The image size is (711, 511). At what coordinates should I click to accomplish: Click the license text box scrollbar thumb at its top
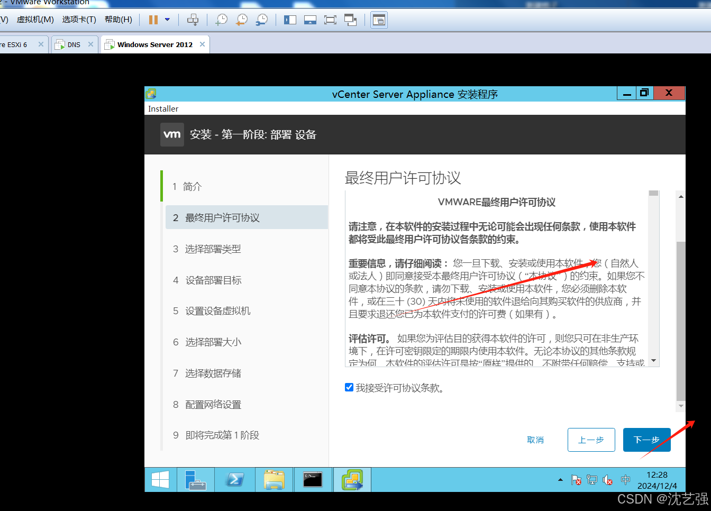[x=654, y=193]
